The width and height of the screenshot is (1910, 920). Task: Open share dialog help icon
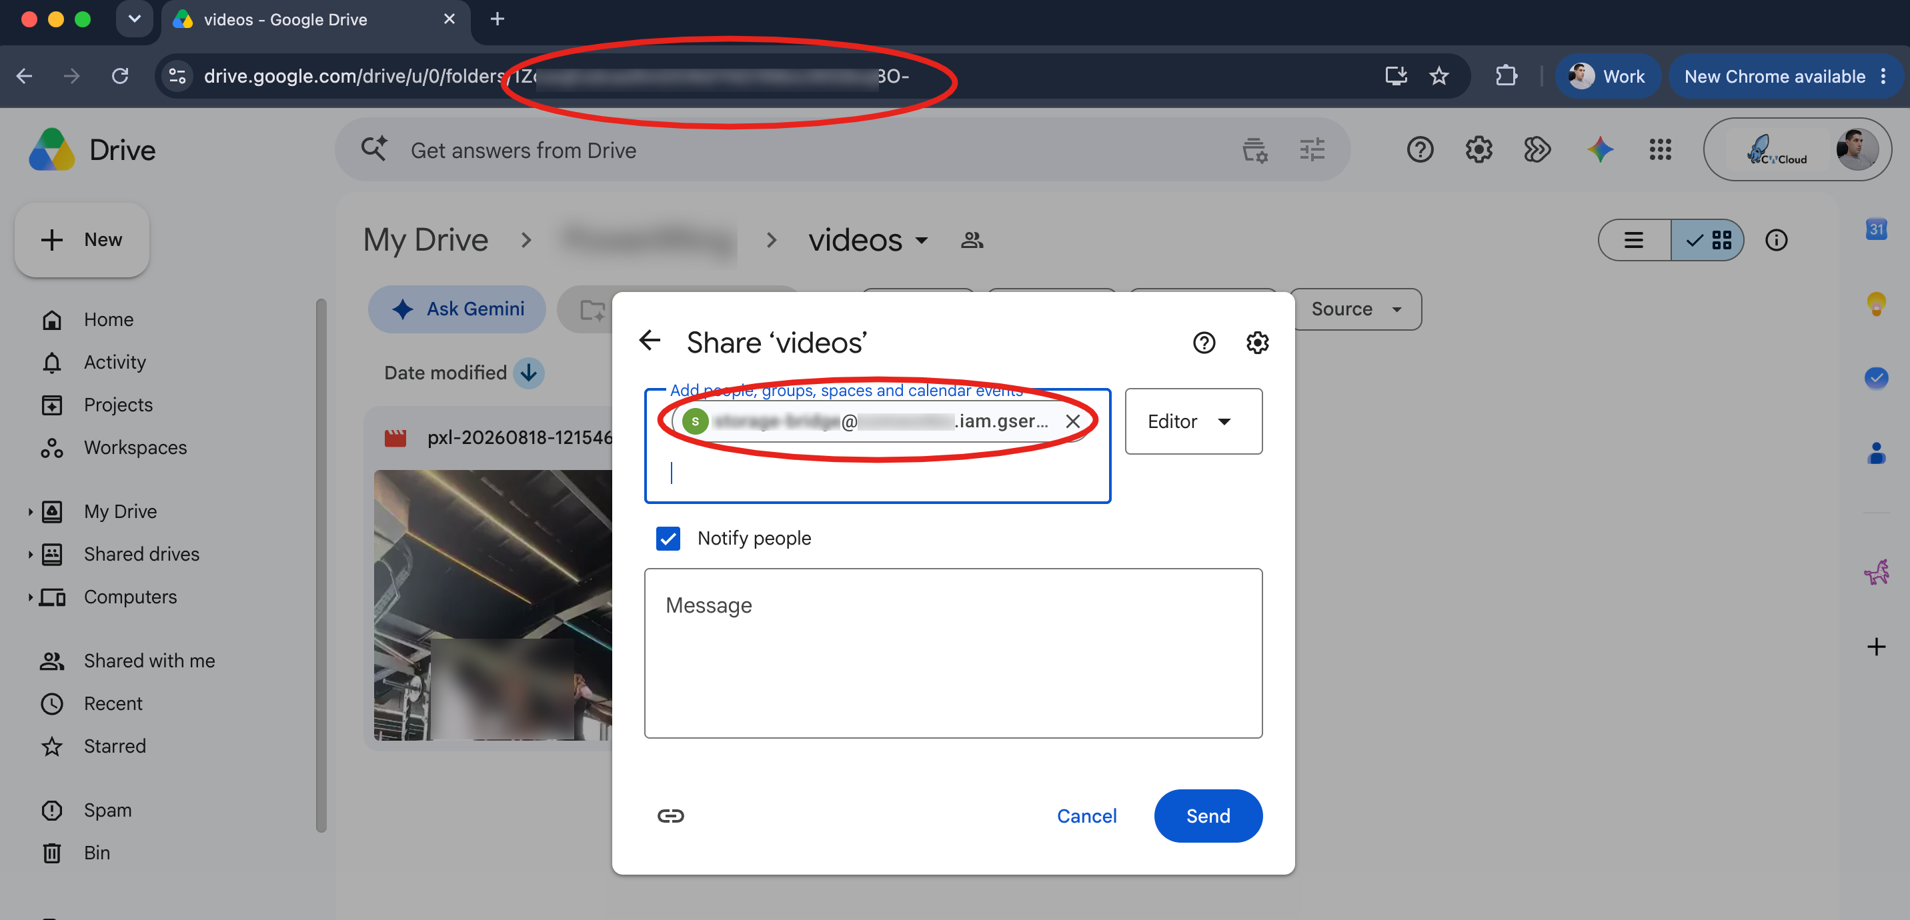click(x=1204, y=343)
